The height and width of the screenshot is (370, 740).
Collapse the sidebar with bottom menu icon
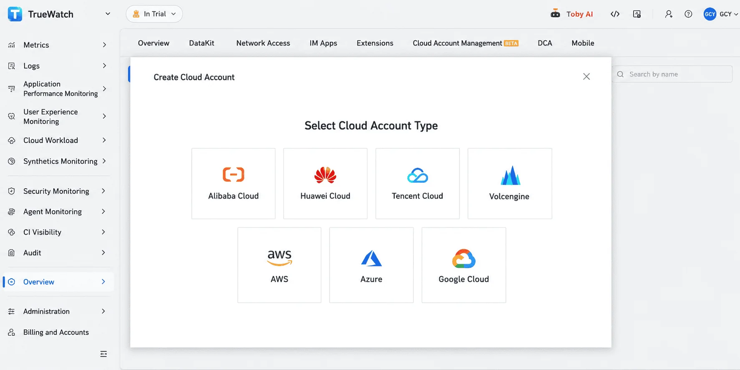click(103, 354)
